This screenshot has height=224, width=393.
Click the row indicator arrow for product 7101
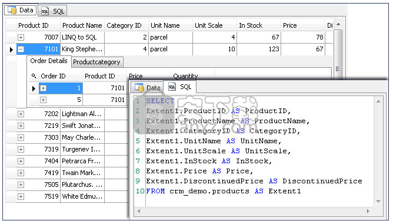click(11, 50)
